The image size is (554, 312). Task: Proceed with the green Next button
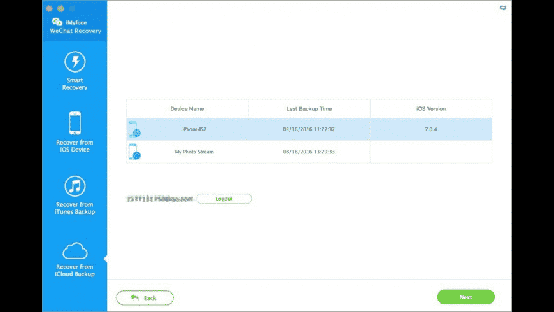coord(465,297)
